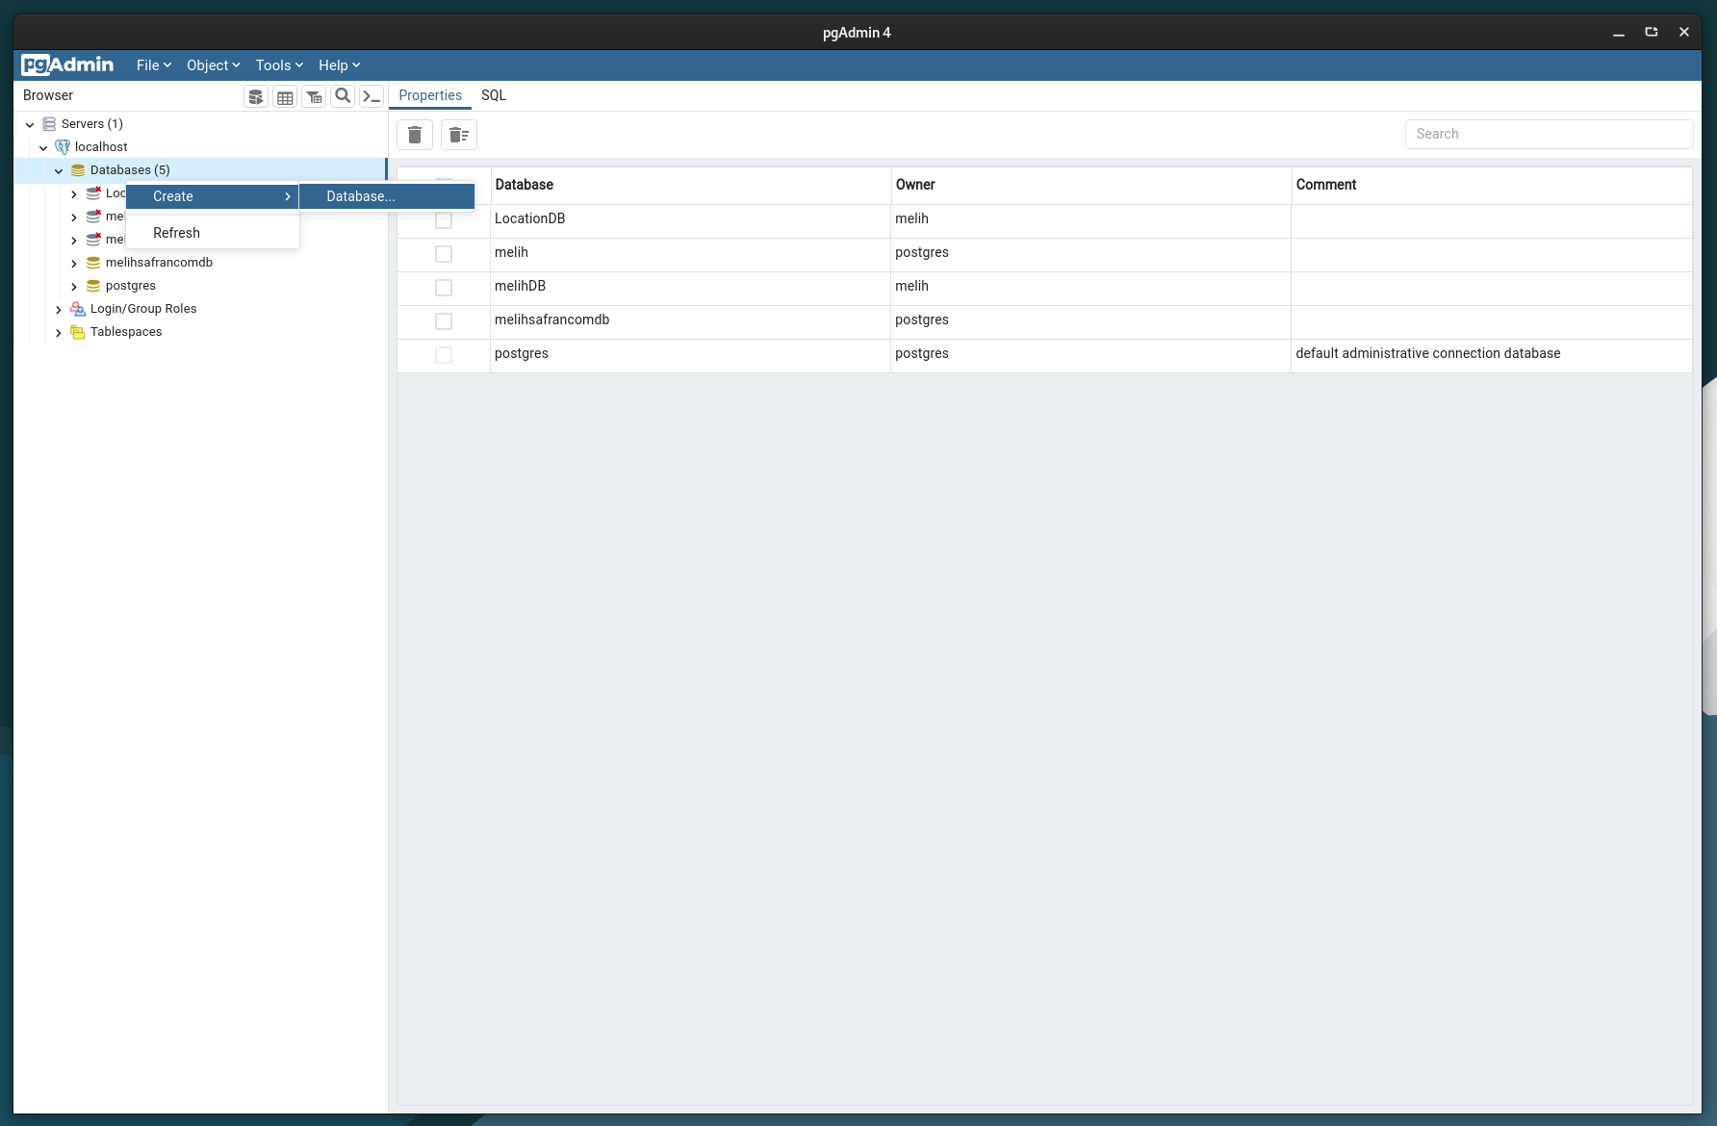Open the Query Tool icon in Browser toolbar
Viewport: 1717px width, 1126px height.
256,96
